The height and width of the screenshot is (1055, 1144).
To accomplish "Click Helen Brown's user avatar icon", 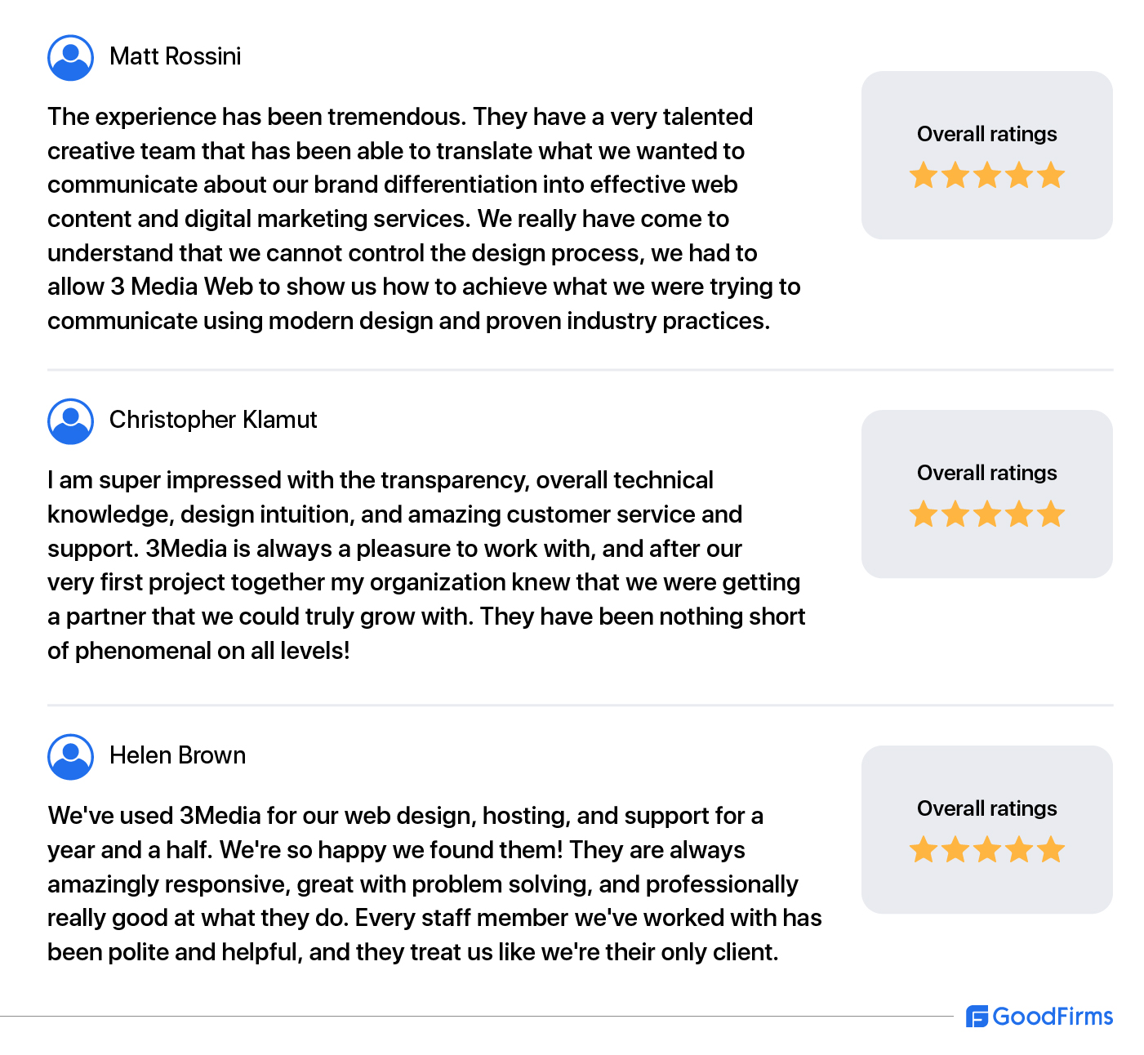I will (x=71, y=757).
